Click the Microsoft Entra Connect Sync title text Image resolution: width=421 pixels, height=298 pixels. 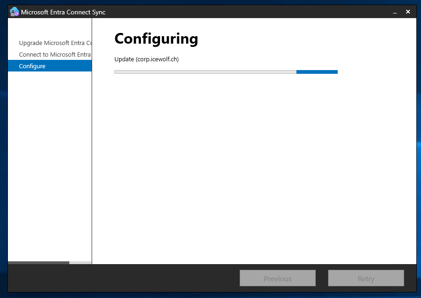pos(63,12)
